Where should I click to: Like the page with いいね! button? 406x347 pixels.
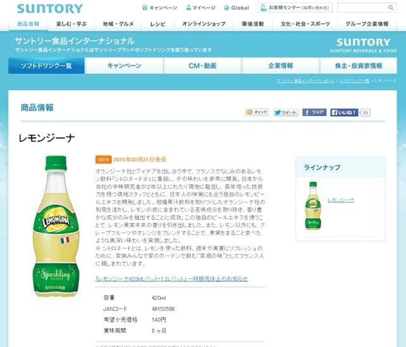pos(344,112)
